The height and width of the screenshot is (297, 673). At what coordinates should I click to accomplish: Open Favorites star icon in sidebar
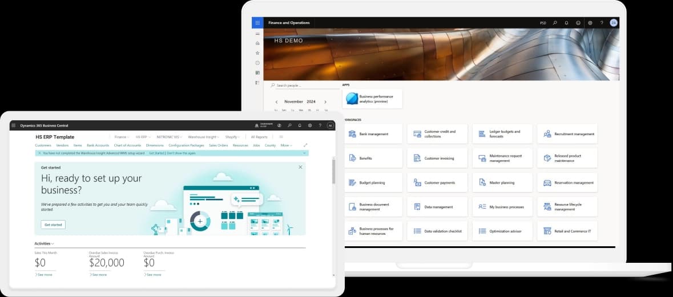257,53
